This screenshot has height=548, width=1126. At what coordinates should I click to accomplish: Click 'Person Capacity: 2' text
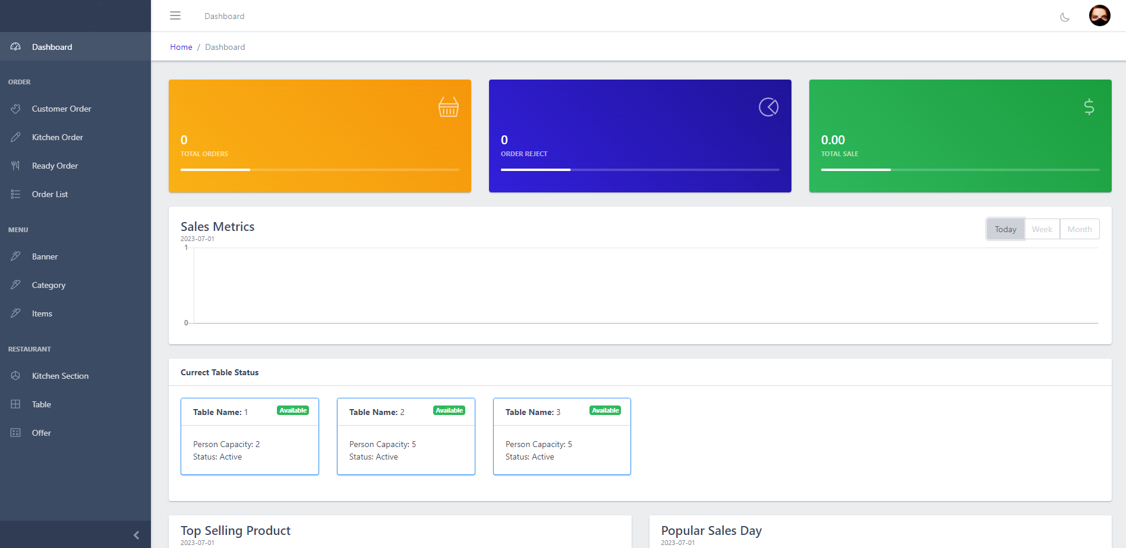(226, 444)
